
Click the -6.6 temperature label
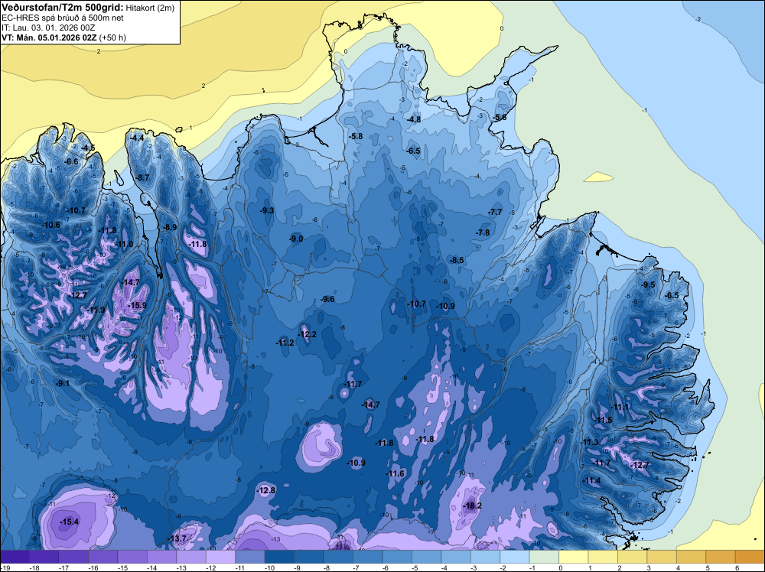(x=71, y=161)
